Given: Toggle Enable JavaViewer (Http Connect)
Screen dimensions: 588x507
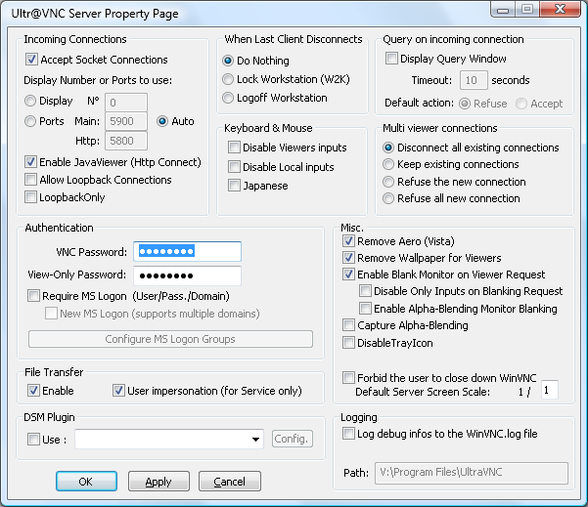Looking at the screenshot, I should coord(32,162).
